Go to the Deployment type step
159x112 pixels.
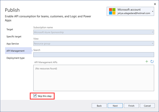pos(16,58)
